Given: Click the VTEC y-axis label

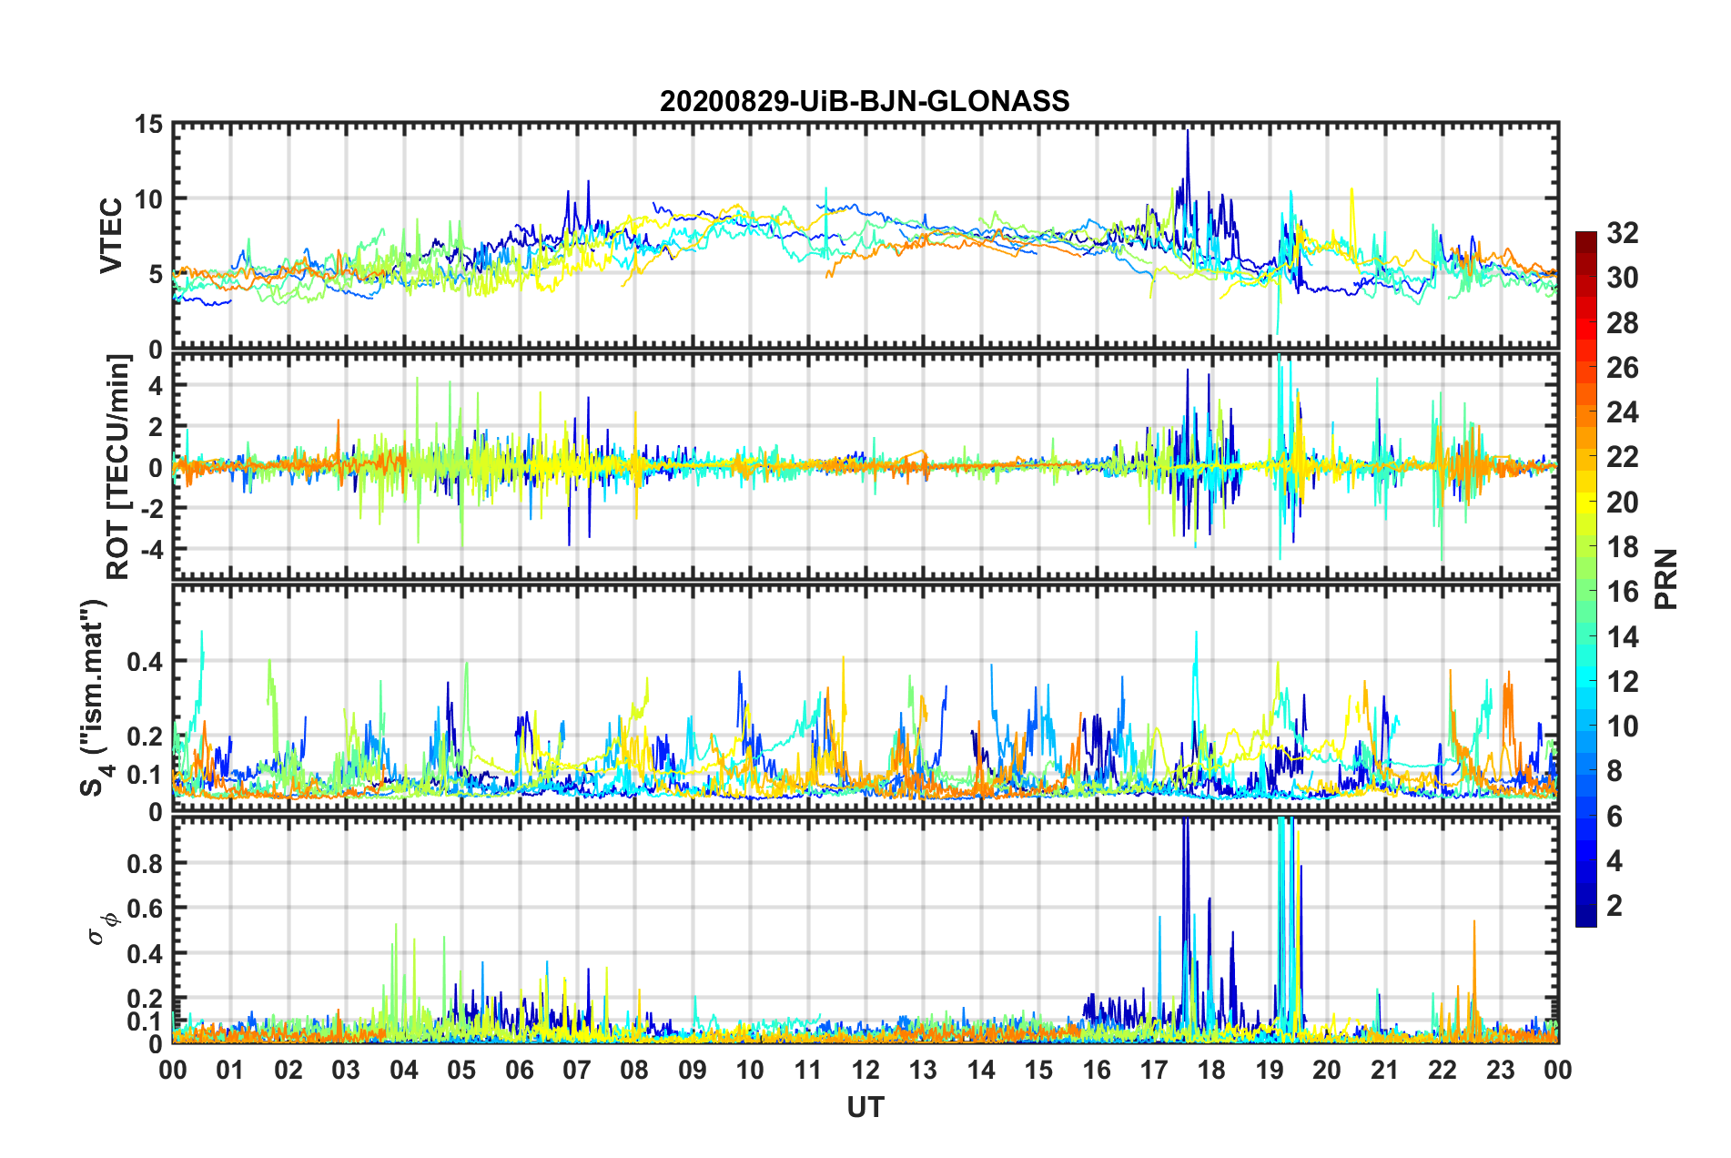Looking at the screenshot, I should coord(111,235).
